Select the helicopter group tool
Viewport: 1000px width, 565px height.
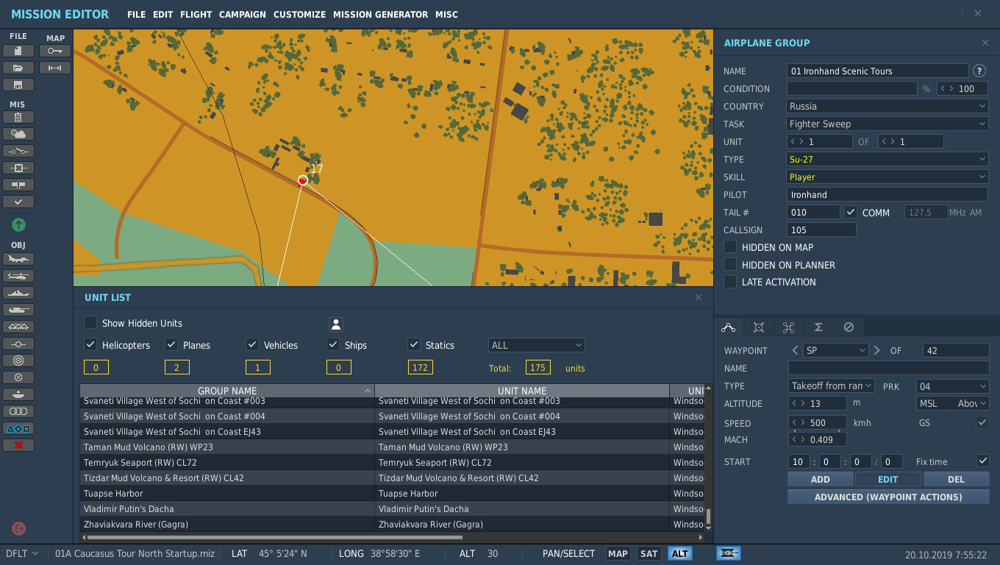[18, 276]
